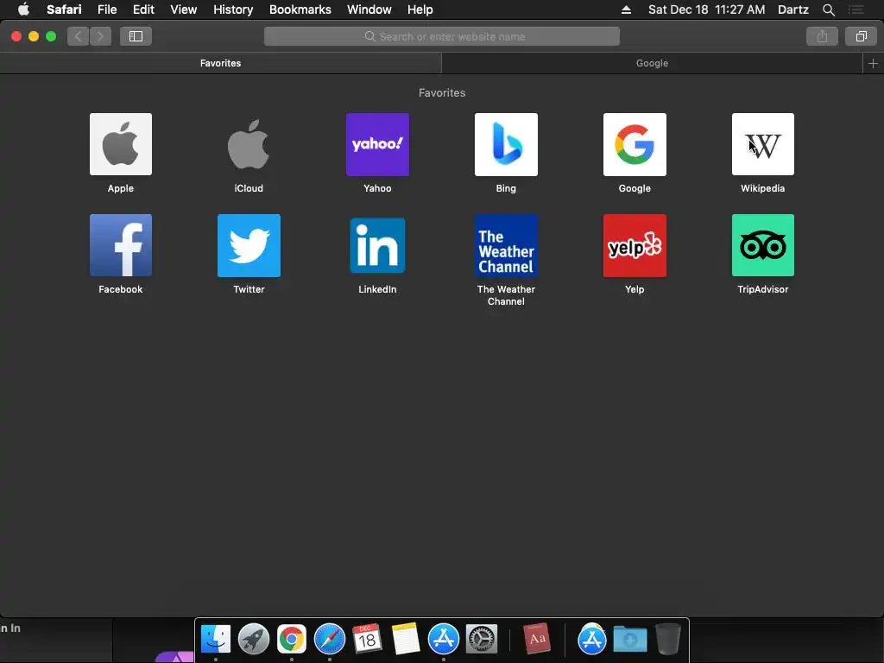Open Notification Center list icon

point(856,9)
